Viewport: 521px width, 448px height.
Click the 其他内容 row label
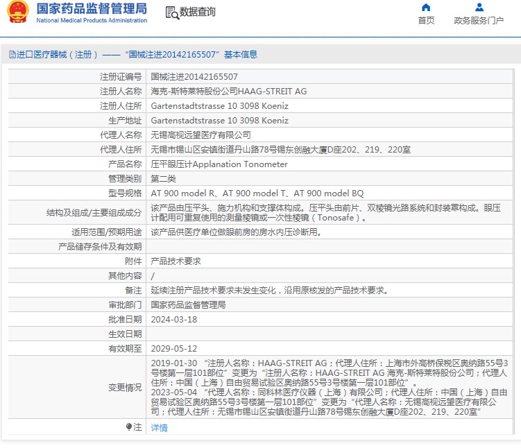(x=125, y=275)
